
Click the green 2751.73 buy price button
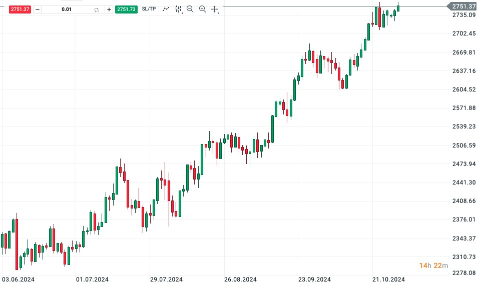click(x=126, y=9)
